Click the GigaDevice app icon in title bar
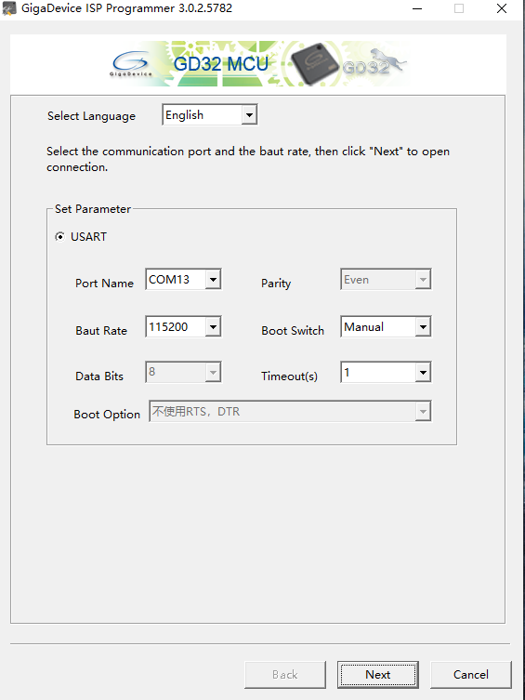The width and height of the screenshot is (525, 700). pyautogui.click(x=9, y=8)
